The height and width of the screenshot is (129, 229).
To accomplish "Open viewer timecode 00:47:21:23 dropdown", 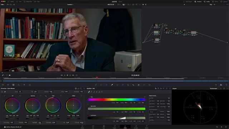I will pyautogui.click(x=112, y=5).
